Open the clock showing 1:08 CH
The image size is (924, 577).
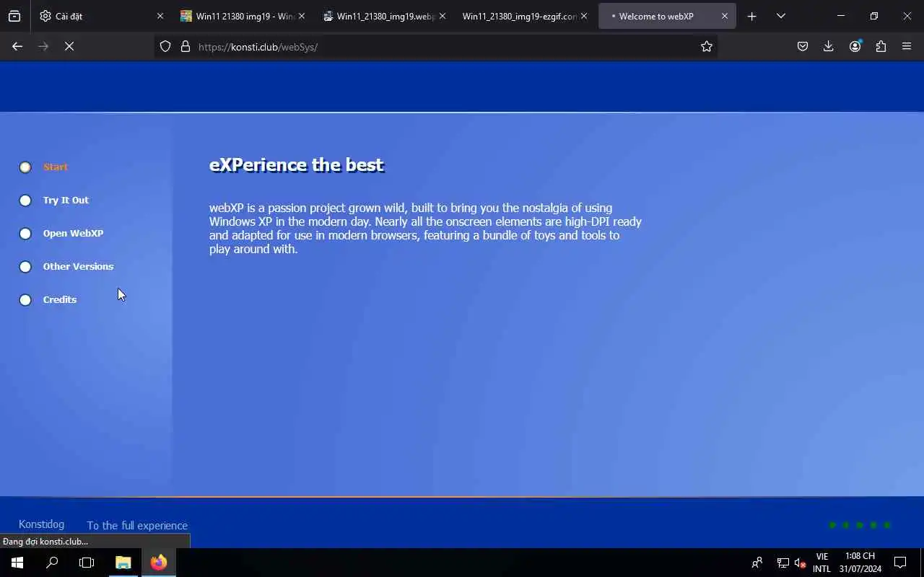coord(860,563)
